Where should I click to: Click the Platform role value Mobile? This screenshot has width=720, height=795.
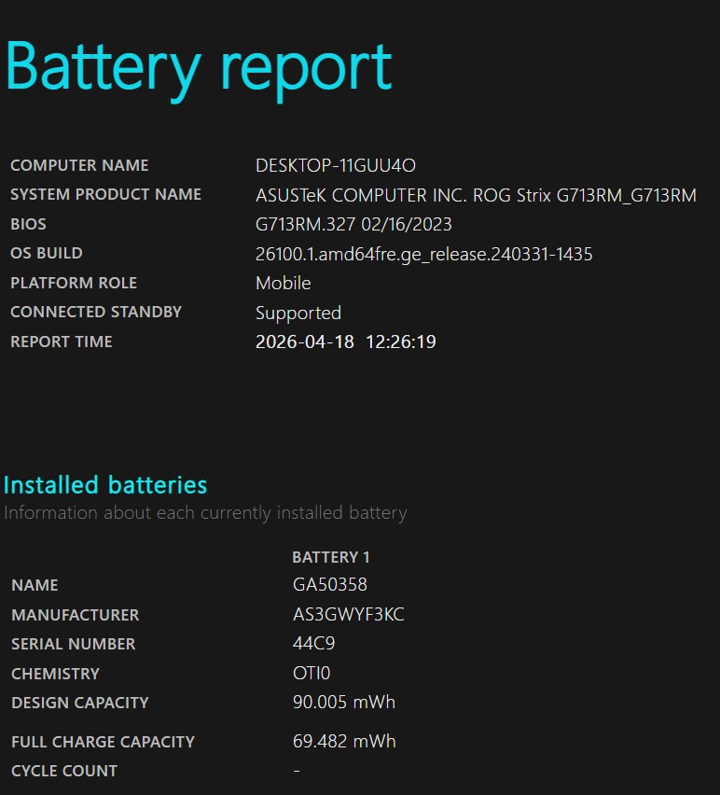click(283, 284)
